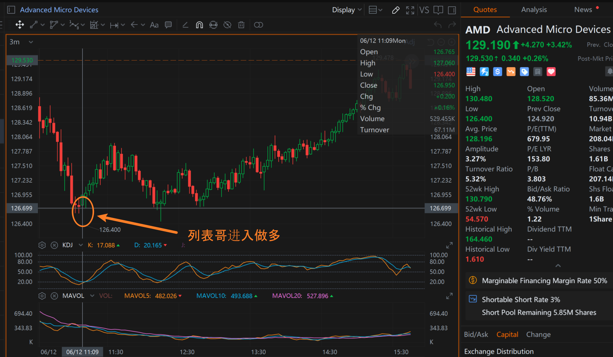Image resolution: width=613 pixels, height=357 pixels.
Task: Select the crosshair move tool
Action: (x=20, y=25)
